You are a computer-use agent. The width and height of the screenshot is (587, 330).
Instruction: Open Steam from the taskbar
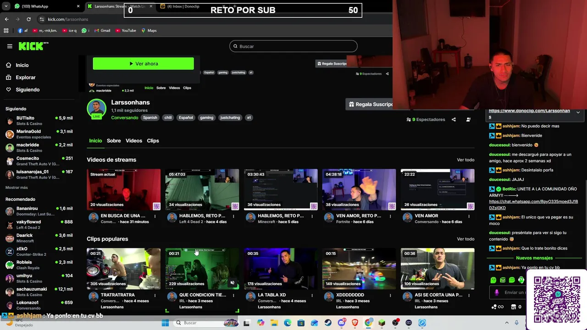click(x=328, y=323)
